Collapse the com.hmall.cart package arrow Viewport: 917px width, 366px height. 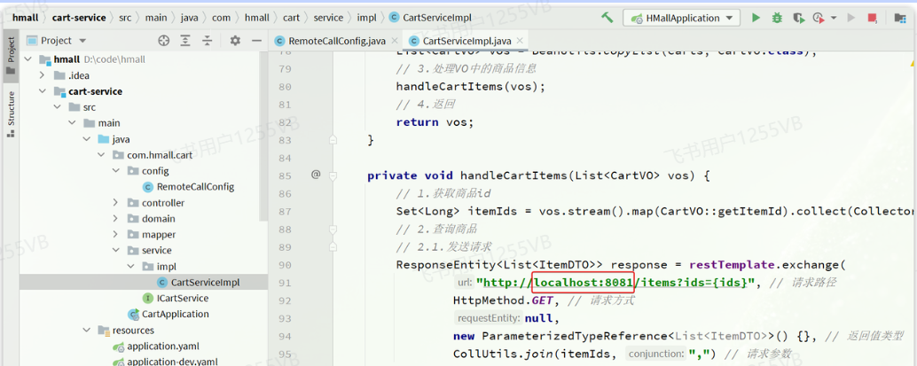[x=100, y=155]
